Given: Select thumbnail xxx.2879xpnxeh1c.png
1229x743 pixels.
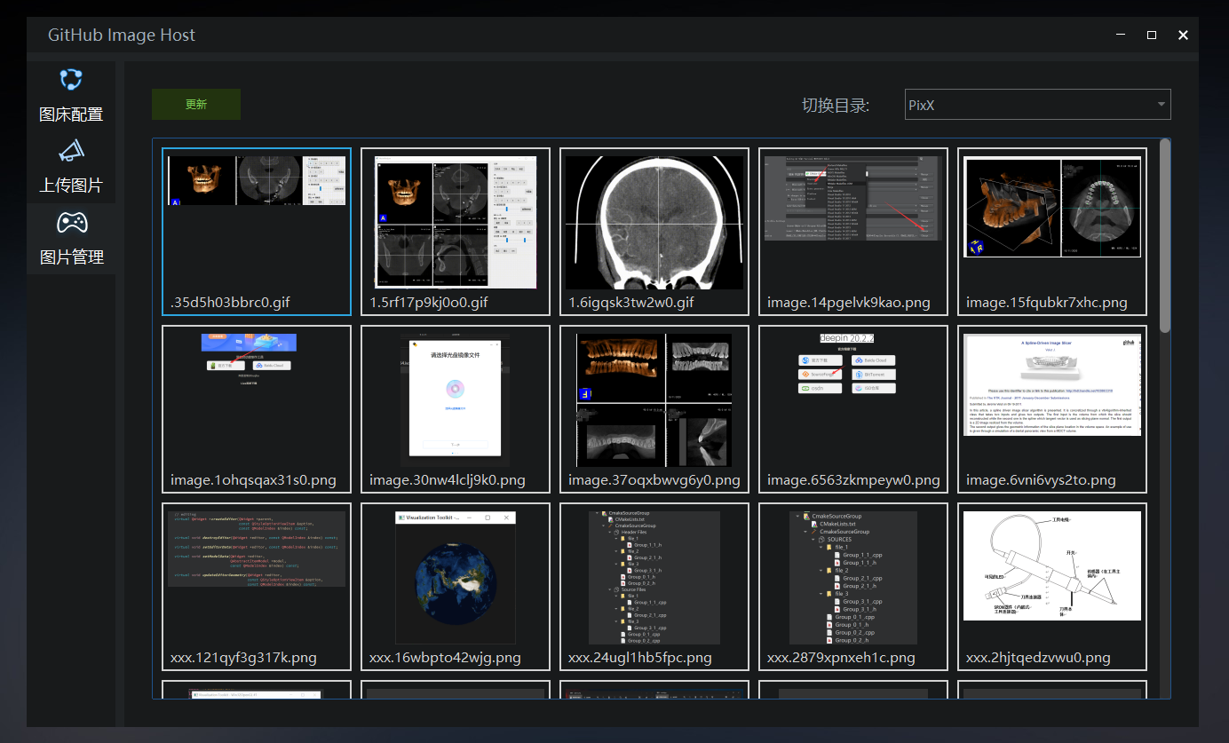Looking at the screenshot, I should coord(853,587).
